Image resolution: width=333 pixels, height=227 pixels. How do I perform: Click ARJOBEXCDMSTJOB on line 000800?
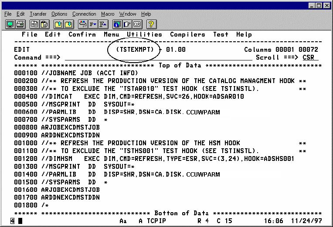coord(70,127)
